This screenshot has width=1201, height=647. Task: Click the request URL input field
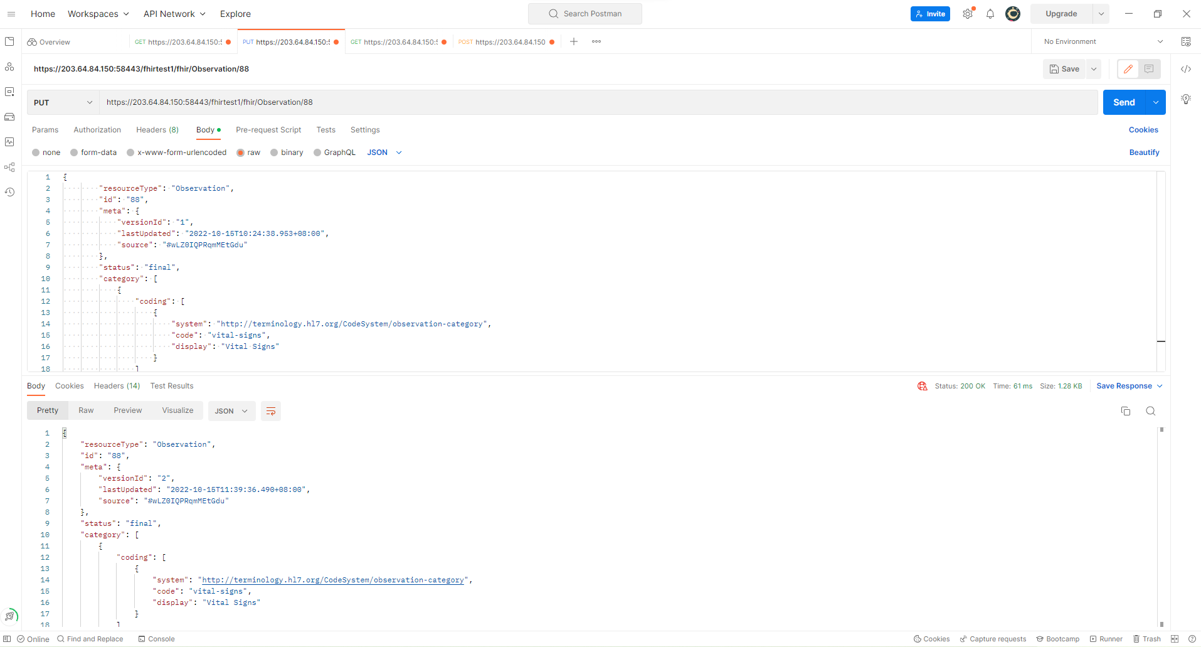point(598,102)
